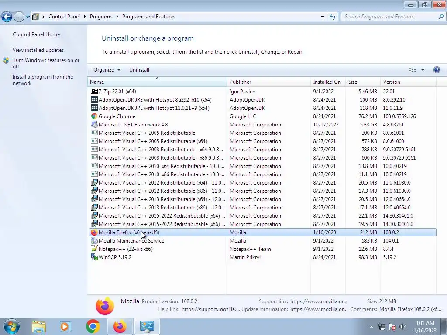Select Visual C++ 2015-2022 Redistributable (x64) row
The height and width of the screenshot is (335, 447).
pos(262,215)
